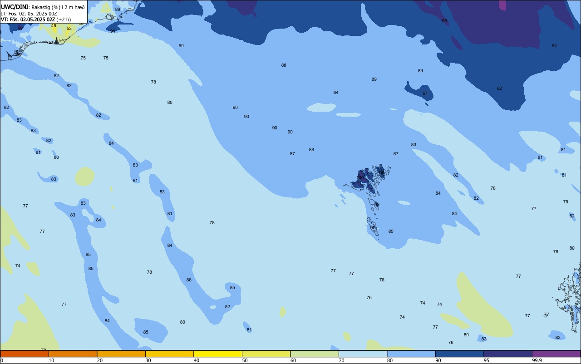This screenshot has width=581, height=364.
Task: Click the navy 95–99.9 legend band
Action: coord(508,354)
